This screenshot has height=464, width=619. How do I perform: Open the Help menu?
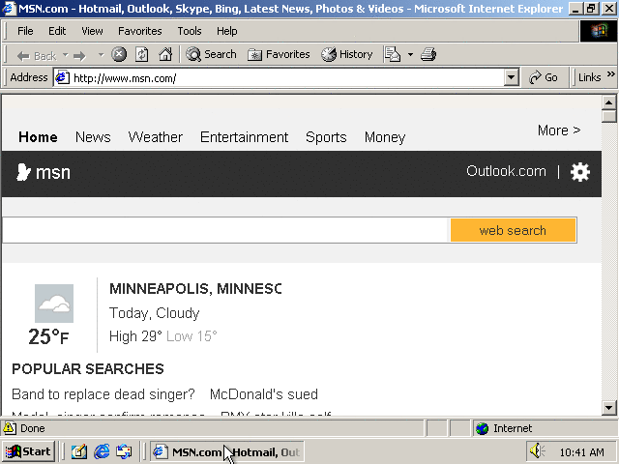tap(227, 31)
